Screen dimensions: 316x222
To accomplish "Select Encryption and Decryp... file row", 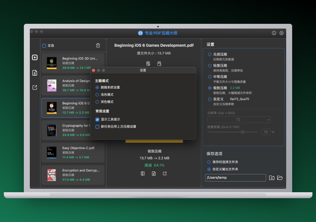I will [73, 175].
